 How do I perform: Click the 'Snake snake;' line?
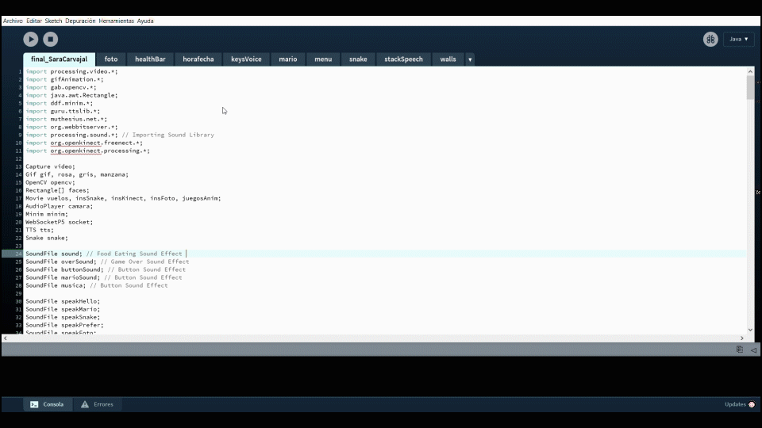47,238
